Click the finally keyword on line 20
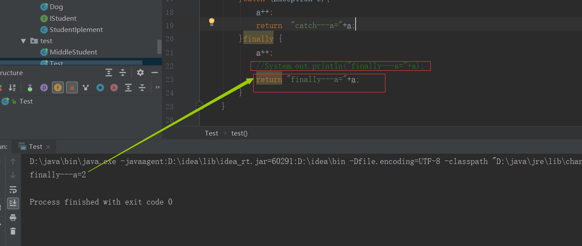This screenshot has width=582, height=246. pos(258,39)
